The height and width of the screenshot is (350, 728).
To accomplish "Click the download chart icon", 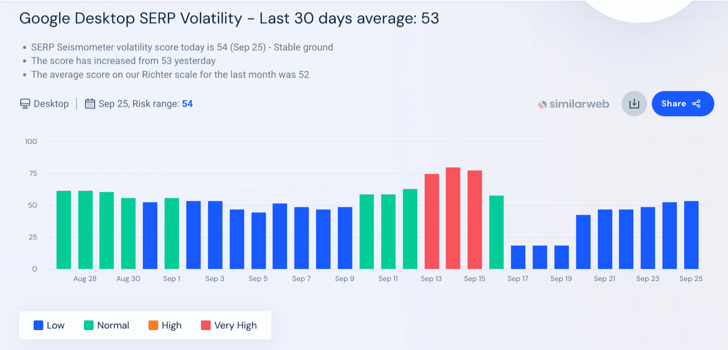I will click(x=634, y=104).
